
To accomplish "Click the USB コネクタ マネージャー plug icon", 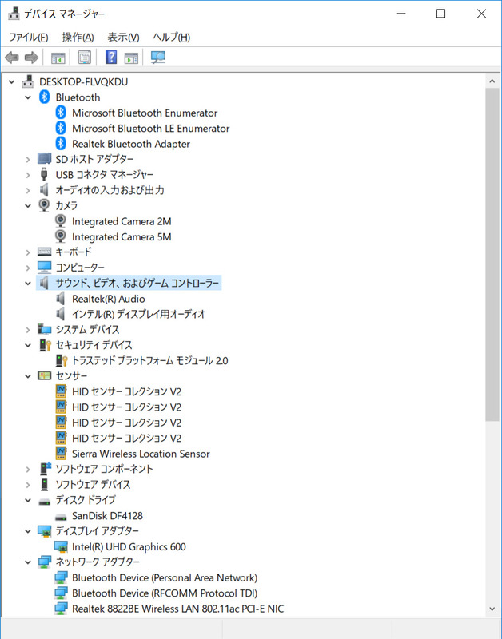I will click(44, 174).
